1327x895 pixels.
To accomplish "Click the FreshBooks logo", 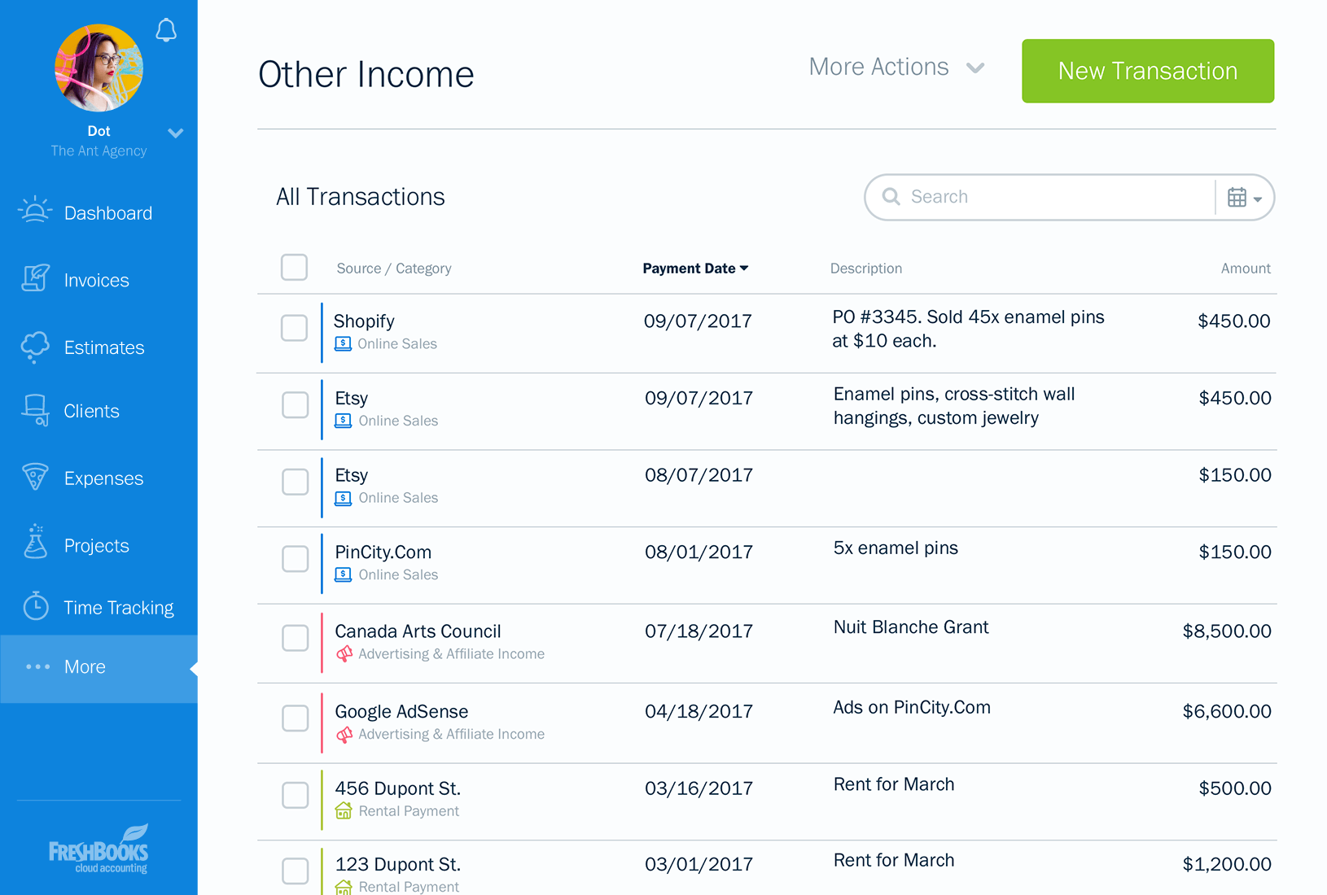I will tap(99, 849).
